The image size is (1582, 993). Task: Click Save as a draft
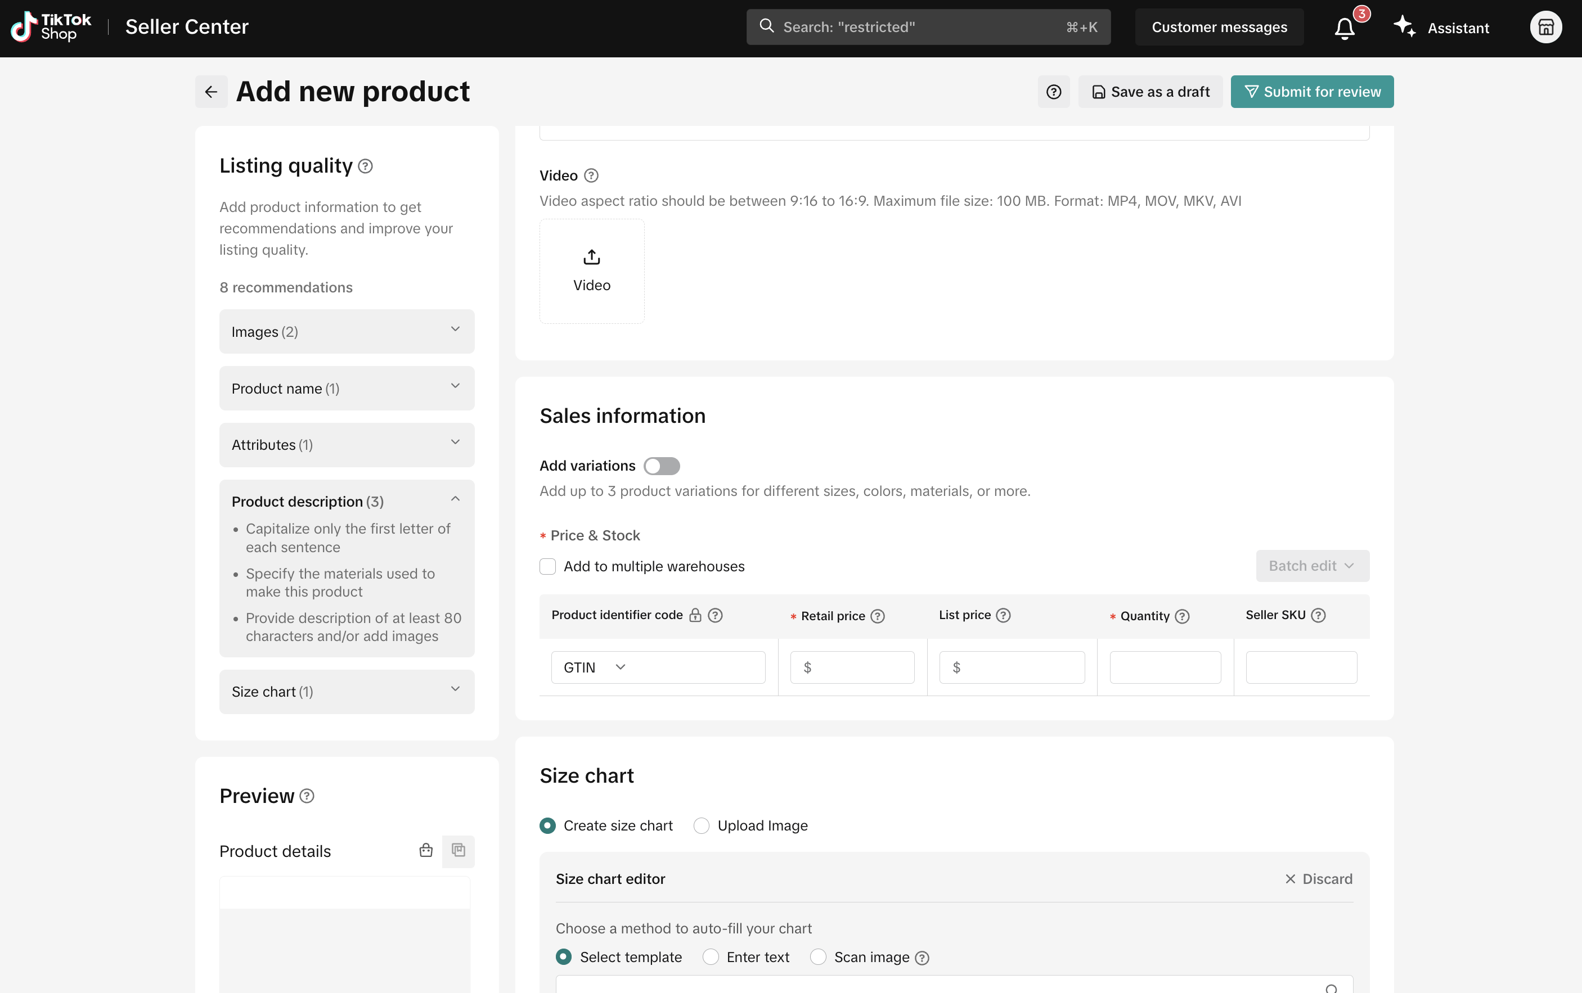pos(1150,92)
